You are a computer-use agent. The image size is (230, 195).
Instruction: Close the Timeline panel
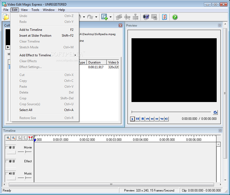pyautogui.click(x=220, y=131)
